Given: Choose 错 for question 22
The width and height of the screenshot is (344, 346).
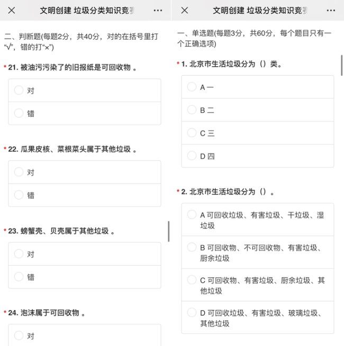Looking at the screenshot, I should click(x=19, y=195).
